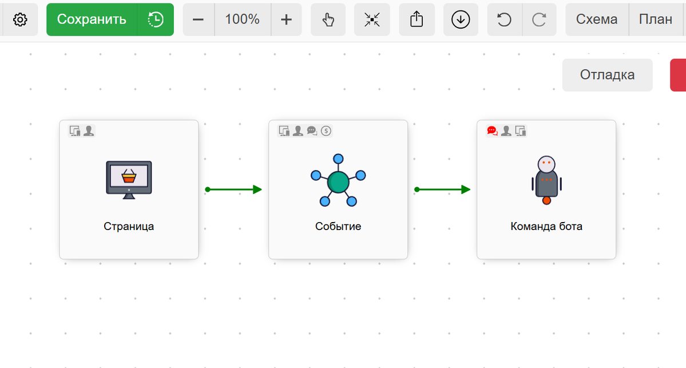
Task: Select the Событие event node
Action: [x=338, y=189]
